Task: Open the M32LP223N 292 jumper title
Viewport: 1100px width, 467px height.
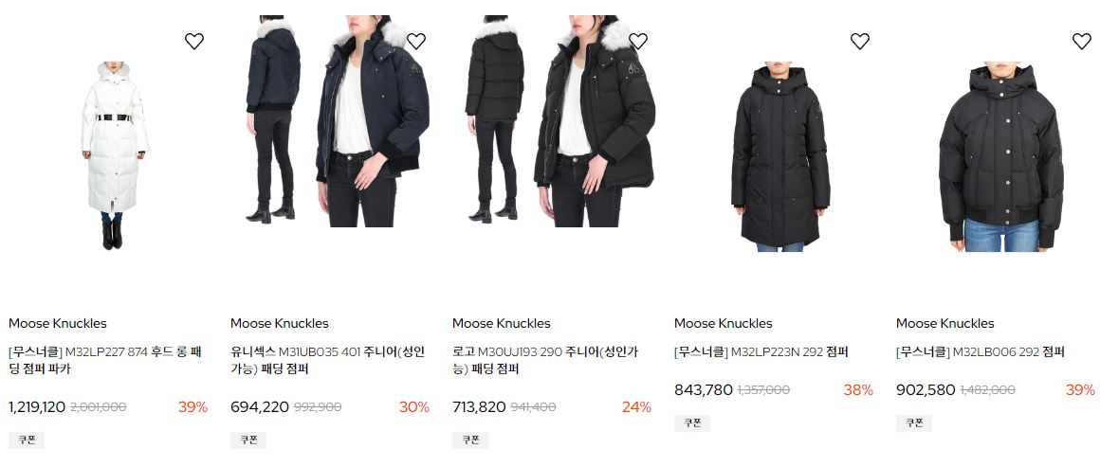Action: (761, 352)
